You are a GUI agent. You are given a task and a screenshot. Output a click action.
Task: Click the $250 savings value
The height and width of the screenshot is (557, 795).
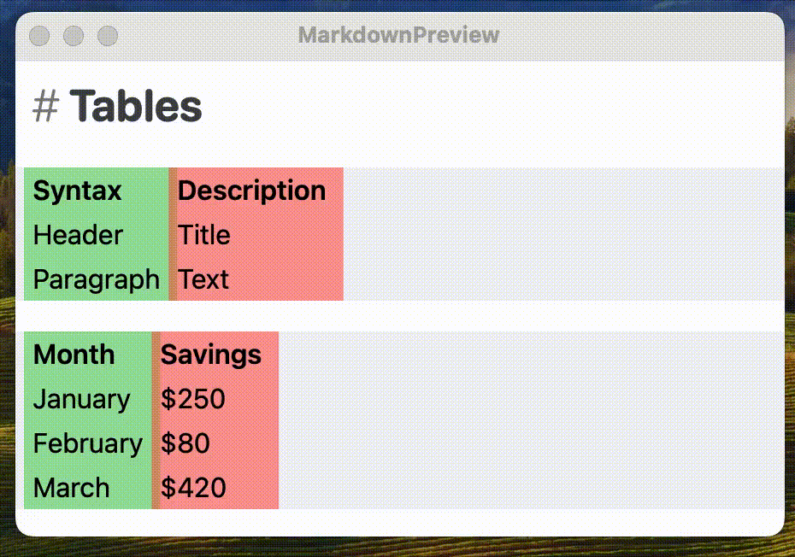191,399
